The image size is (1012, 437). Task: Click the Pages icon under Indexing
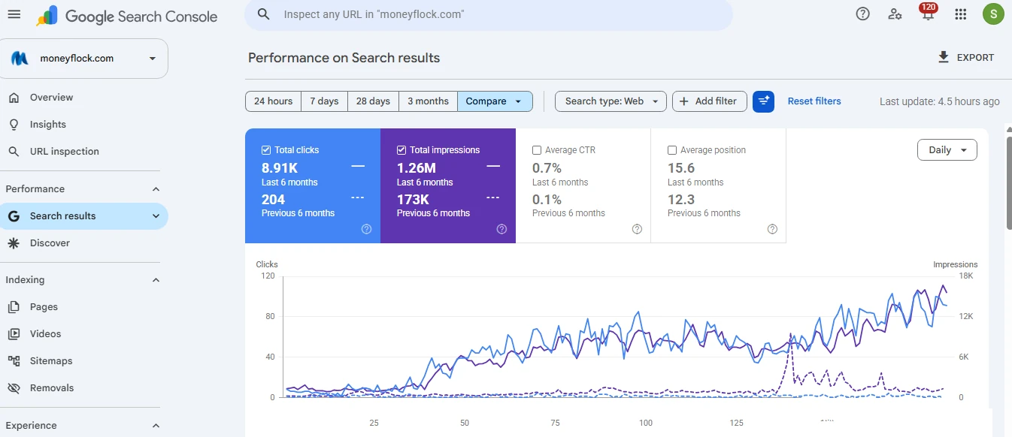14,307
